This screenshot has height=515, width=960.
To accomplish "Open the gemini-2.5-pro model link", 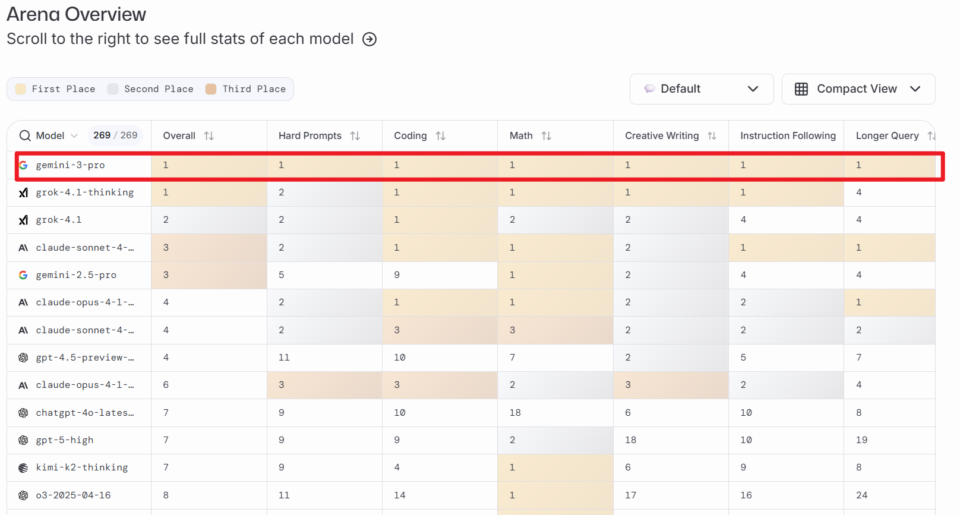I will click(76, 275).
